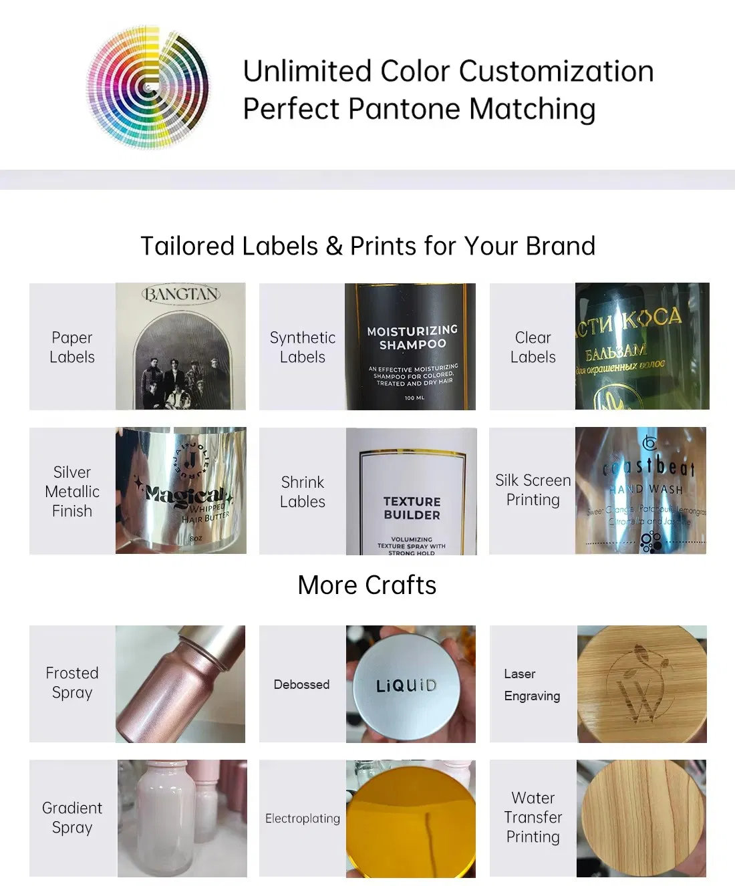
Task: Click the Synthetic Labels text
Action: [303, 347]
